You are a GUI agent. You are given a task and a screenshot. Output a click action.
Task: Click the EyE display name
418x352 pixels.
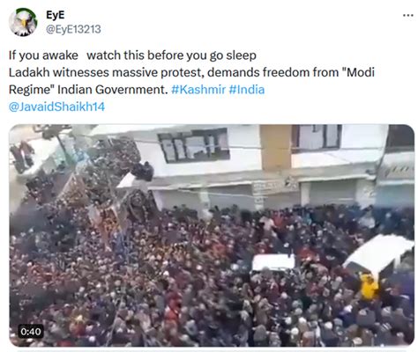pyautogui.click(x=56, y=15)
